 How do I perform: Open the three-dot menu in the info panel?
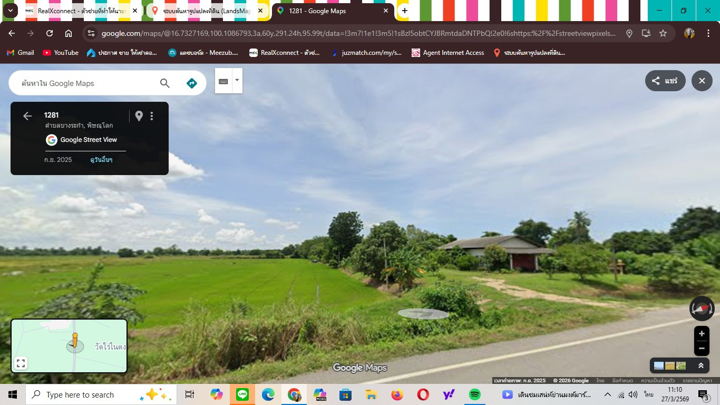(x=152, y=116)
